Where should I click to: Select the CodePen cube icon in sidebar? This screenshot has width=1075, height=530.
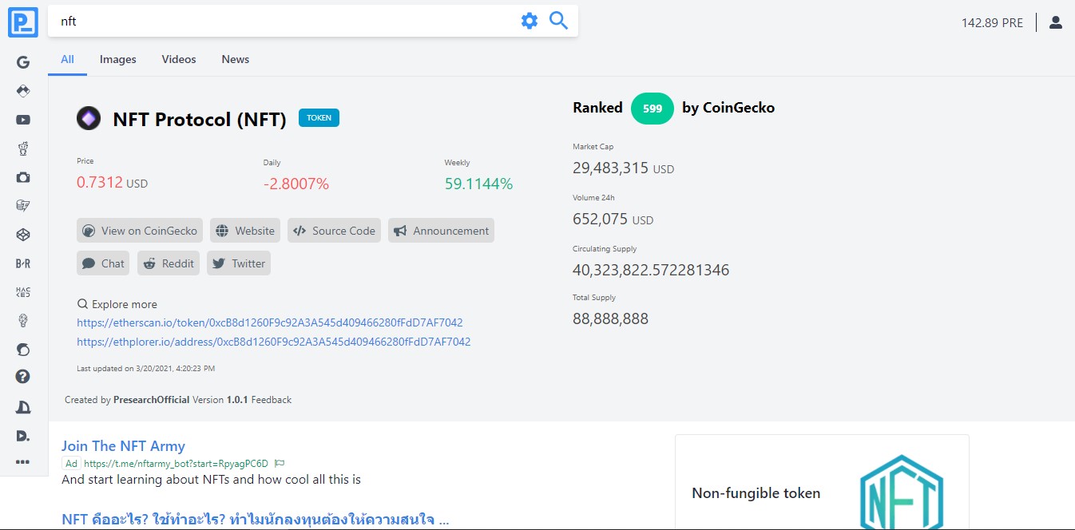23,235
